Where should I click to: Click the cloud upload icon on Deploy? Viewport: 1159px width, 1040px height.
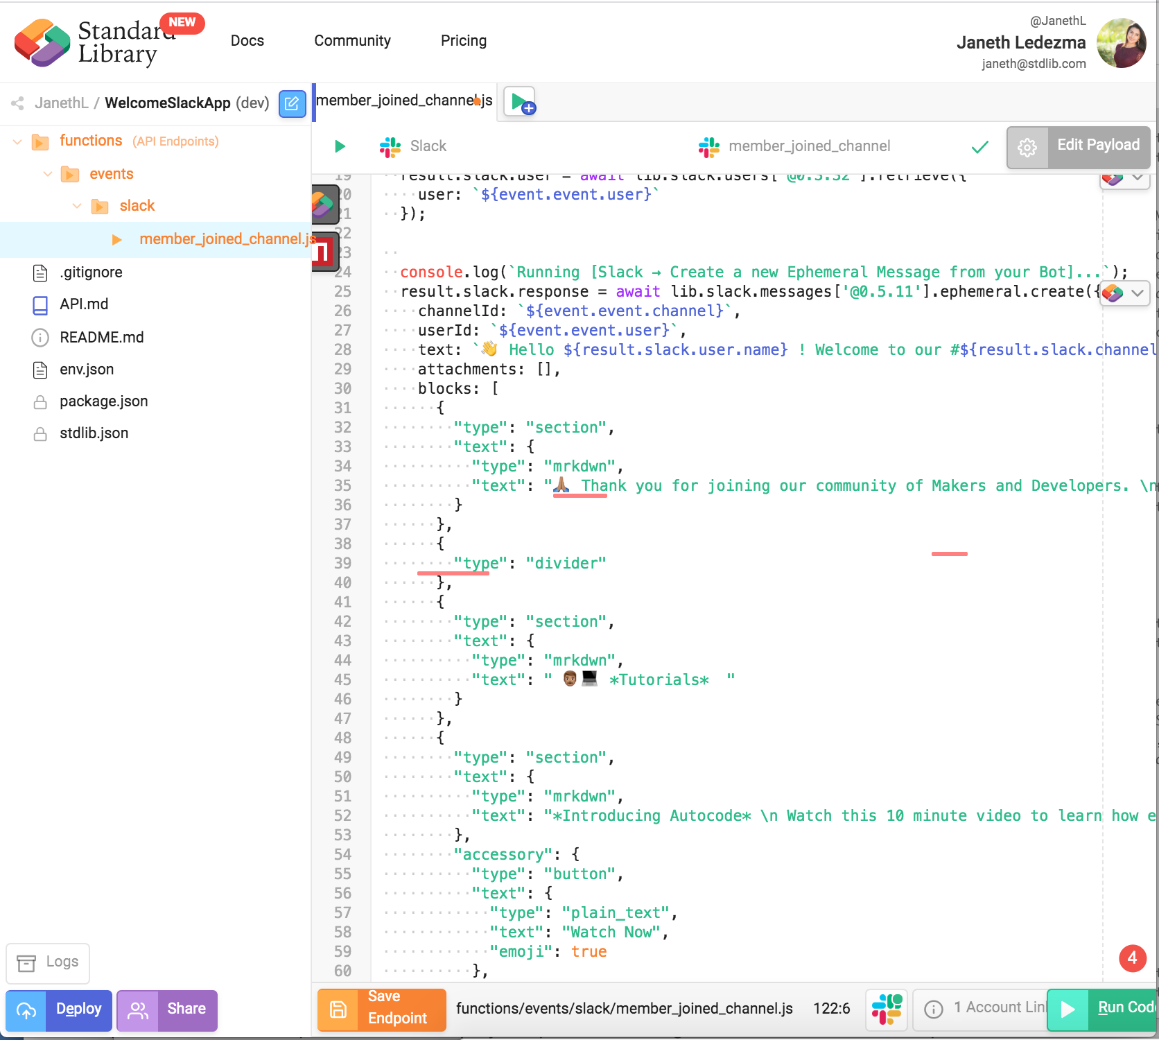pyautogui.click(x=26, y=1011)
